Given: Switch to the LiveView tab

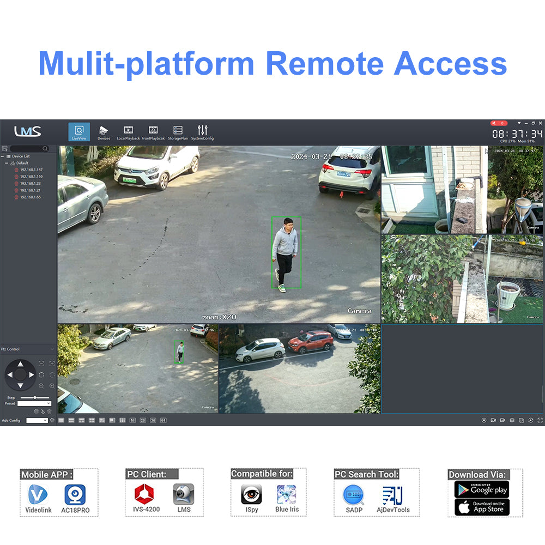Looking at the screenshot, I should point(79,131).
